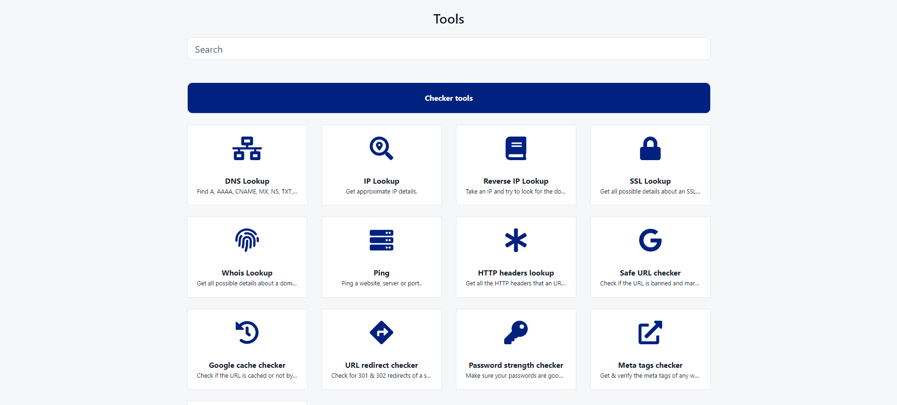The width and height of the screenshot is (897, 405).
Task: Open the IP Lookup magnifier icon
Action: tap(381, 148)
